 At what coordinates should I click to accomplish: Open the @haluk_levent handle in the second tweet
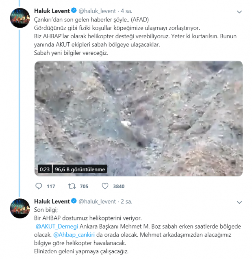(97, 201)
